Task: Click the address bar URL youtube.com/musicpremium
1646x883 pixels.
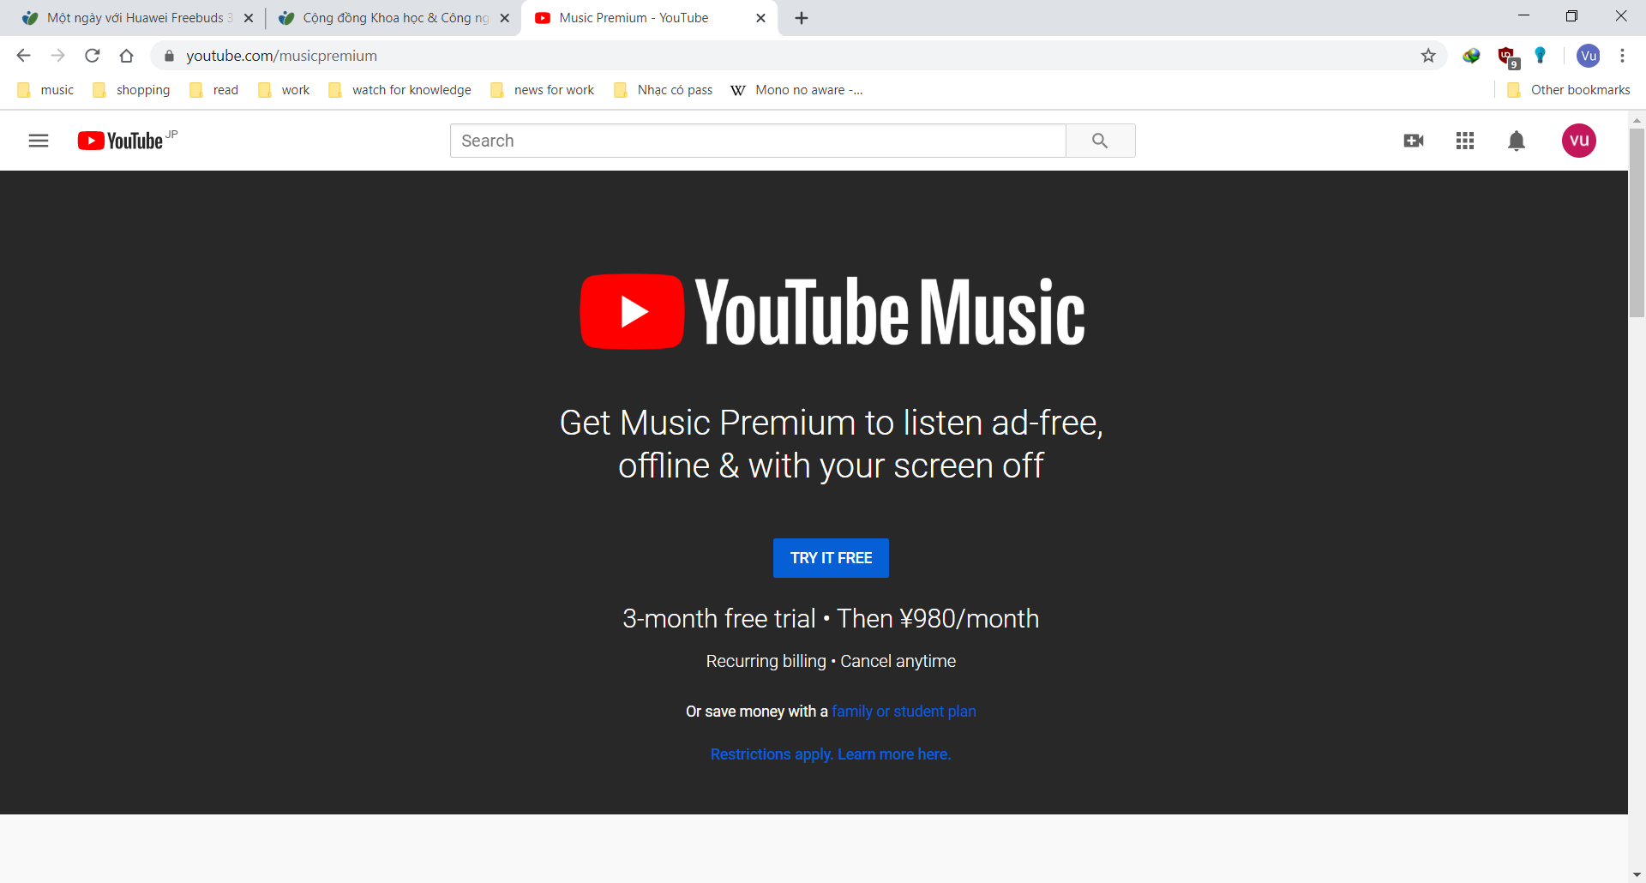Action: pos(281,56)
